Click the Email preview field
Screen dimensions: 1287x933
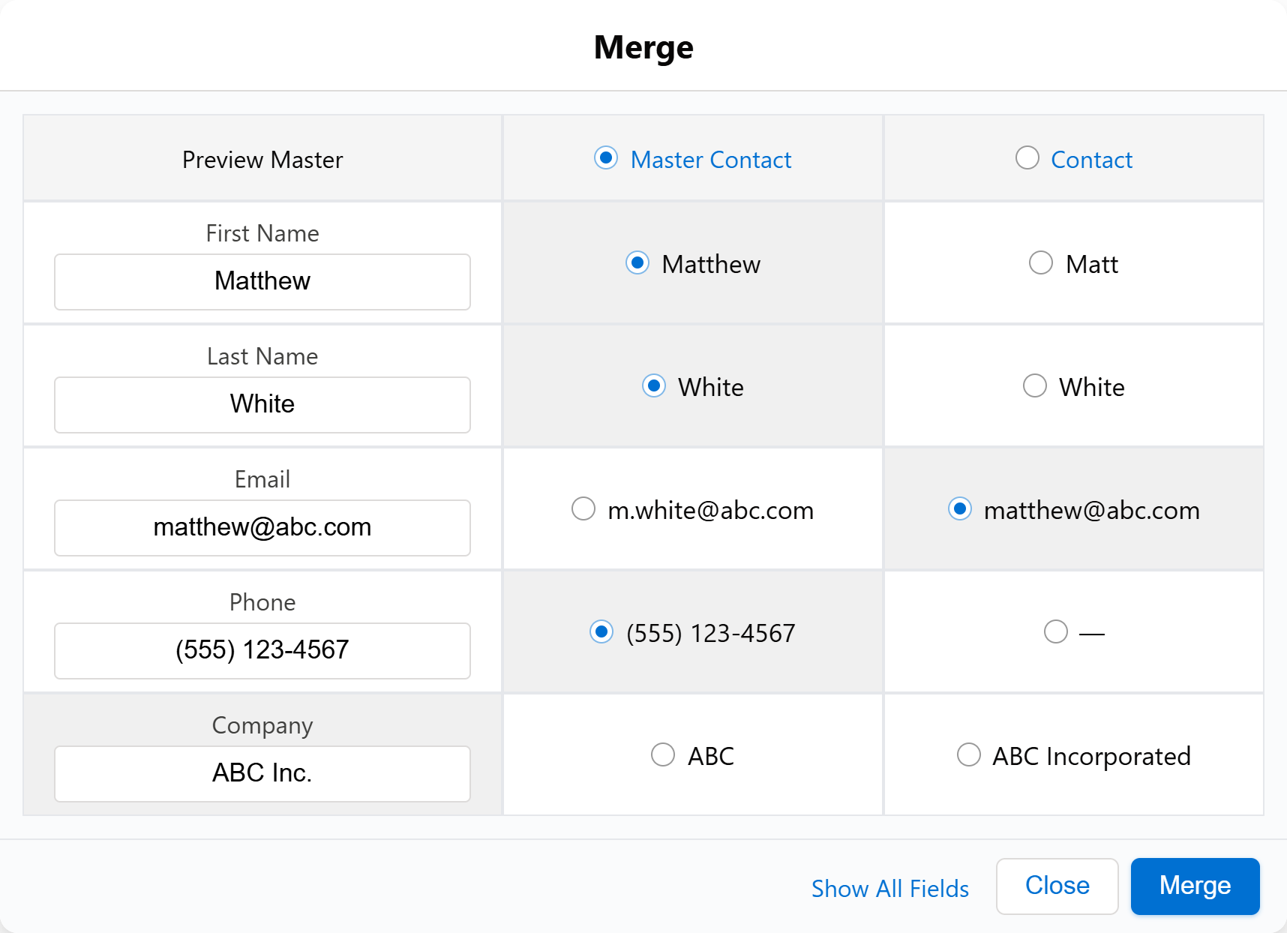(262, 528)
